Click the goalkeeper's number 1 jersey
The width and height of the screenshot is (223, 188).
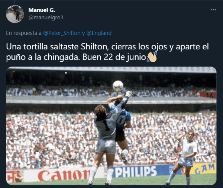(106, 125)
